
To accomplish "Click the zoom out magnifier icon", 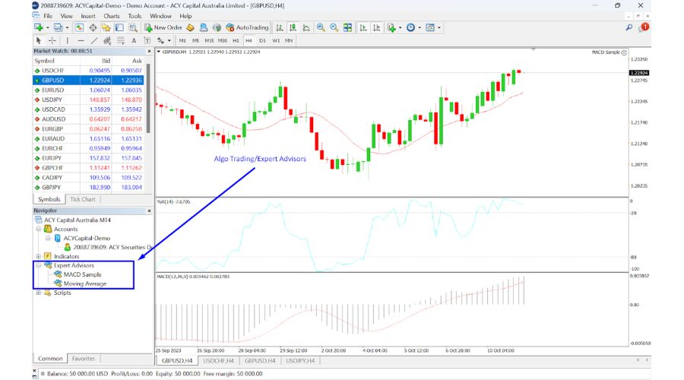I will click(x=333, y=27).
